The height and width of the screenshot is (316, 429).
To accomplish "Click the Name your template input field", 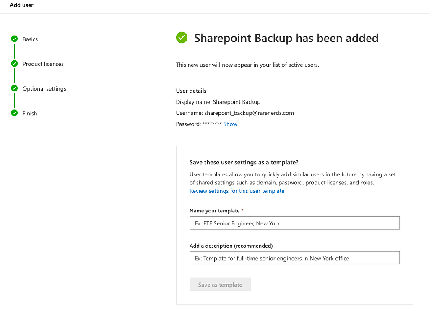I will pyautogui.click(x=294, y=223).
